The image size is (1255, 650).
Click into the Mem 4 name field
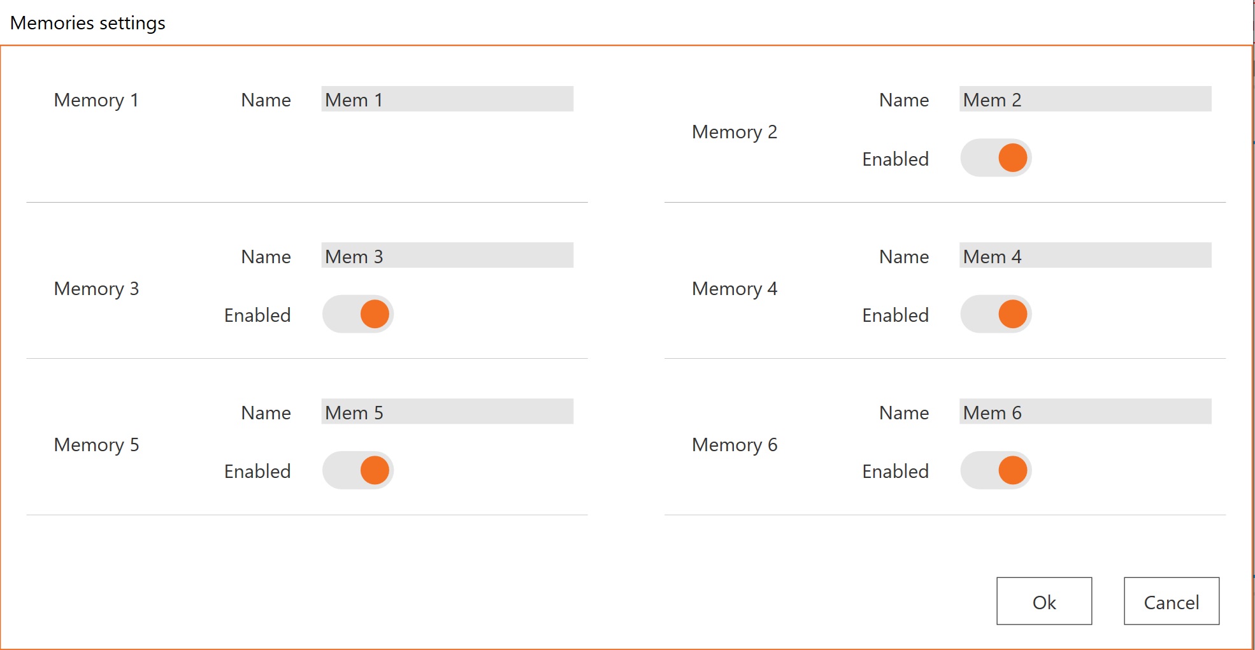(1085, 256)
